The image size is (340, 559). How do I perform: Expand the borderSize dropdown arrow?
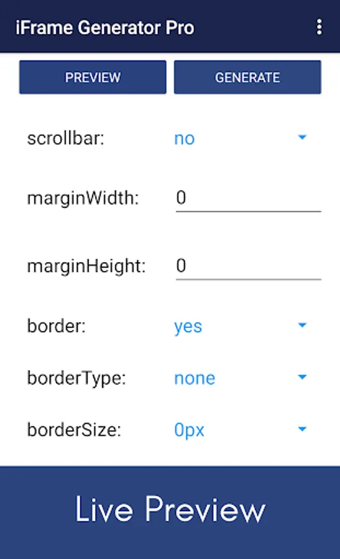click(x=302, y=429)
